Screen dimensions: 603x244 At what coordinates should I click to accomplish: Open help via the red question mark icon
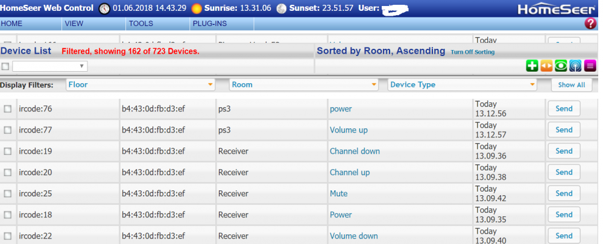pos(590,23)
